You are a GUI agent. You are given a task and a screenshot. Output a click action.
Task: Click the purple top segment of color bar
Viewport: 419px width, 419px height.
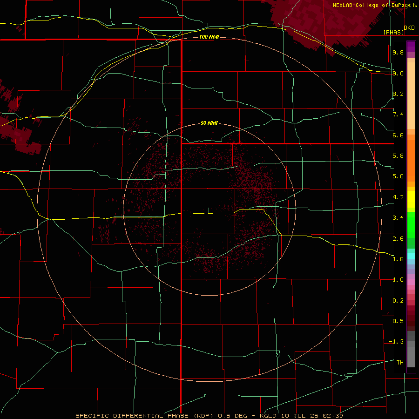(x=411, y=47)
